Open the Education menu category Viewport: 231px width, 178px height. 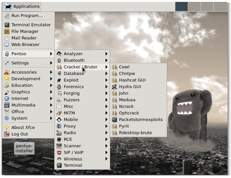[28, 85]
